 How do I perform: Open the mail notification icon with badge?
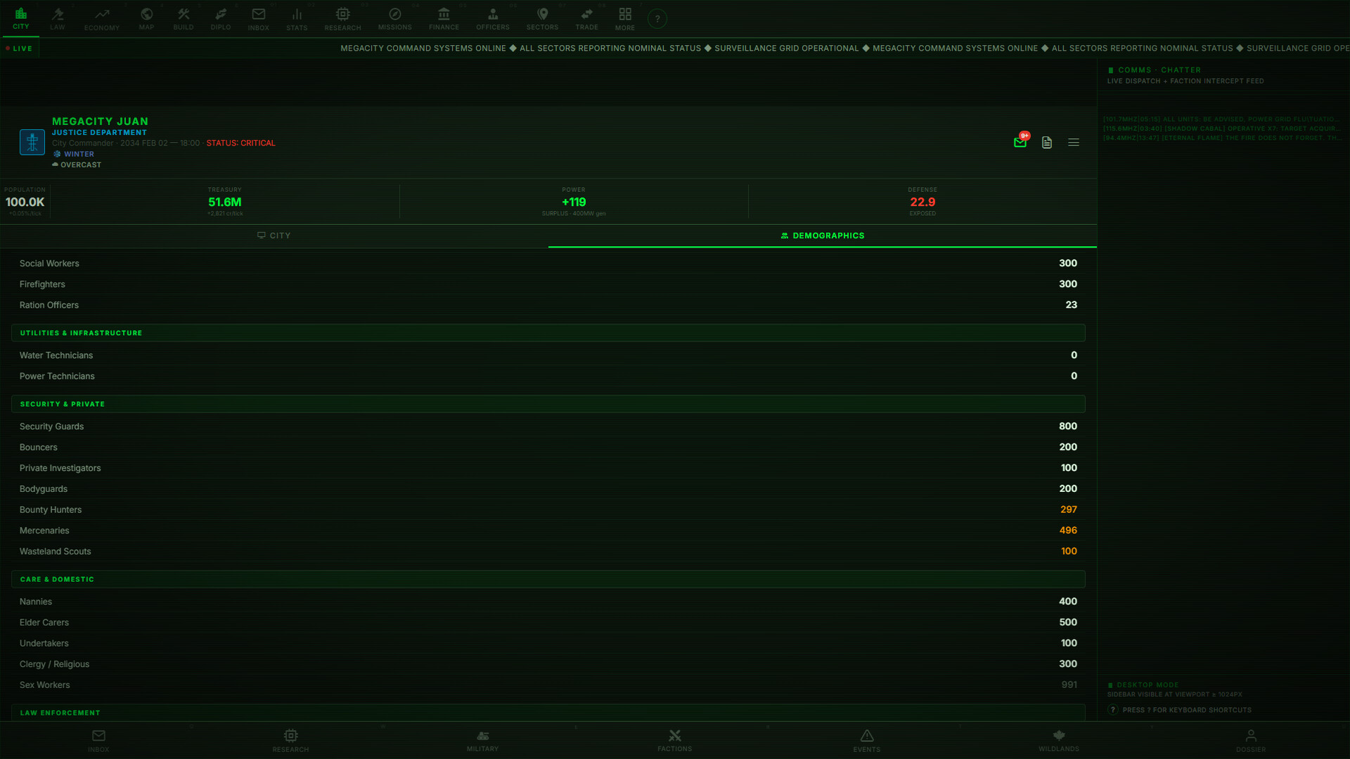(1020, 142)
